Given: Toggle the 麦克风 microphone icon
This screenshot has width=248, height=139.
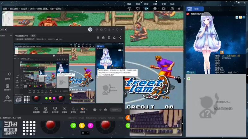Looking at the screenshot, I should pyautogui.click(x=73, y=110).
